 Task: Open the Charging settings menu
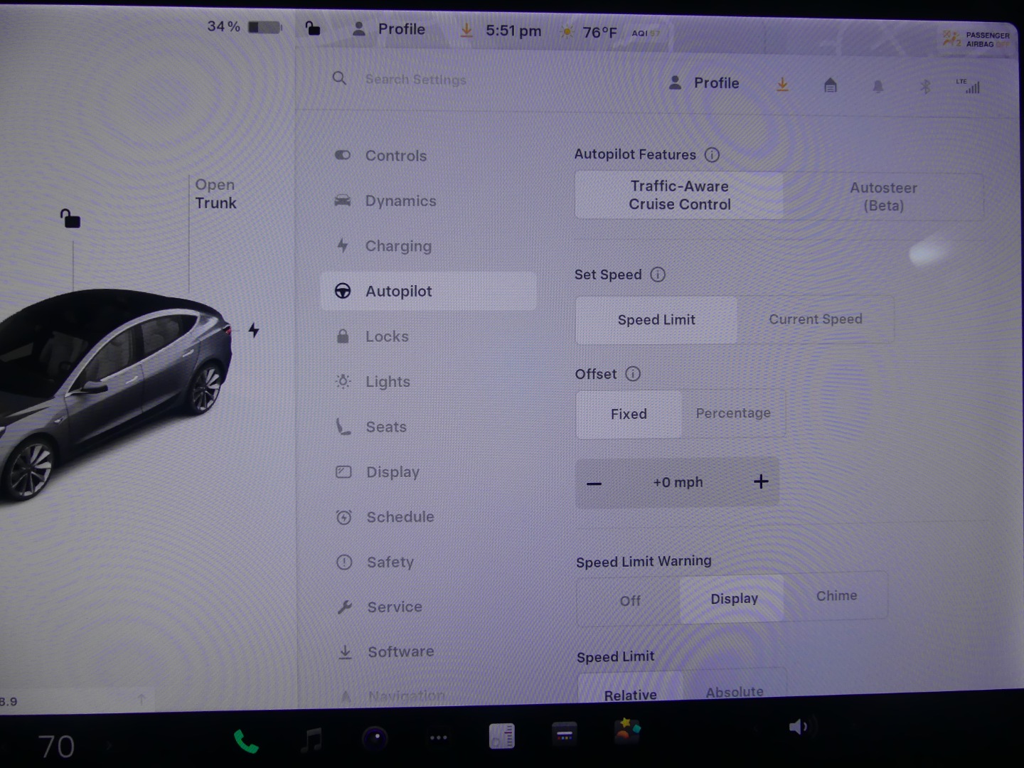(x=398, y=246)
